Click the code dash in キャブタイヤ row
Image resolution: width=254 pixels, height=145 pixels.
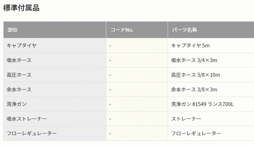(x=110, y=46)
